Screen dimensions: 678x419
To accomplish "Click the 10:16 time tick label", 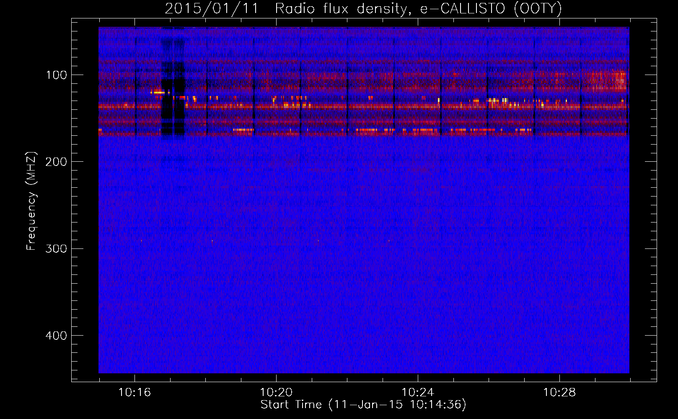I will tap(135, 392).
